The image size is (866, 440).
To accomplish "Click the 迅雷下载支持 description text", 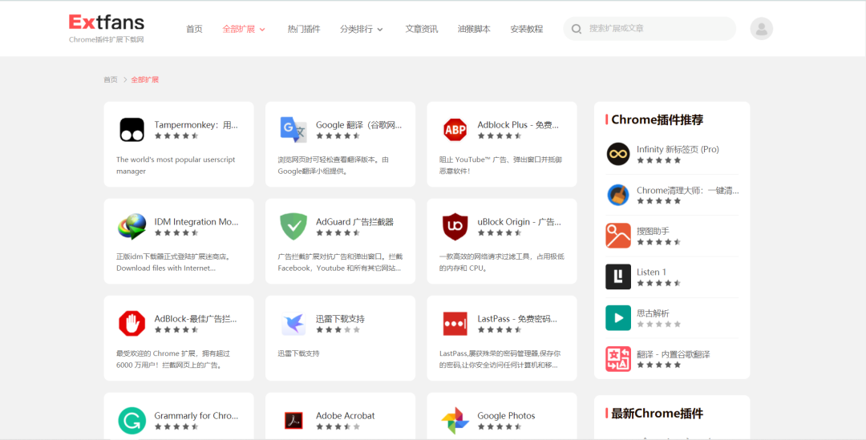I will 298,353.
